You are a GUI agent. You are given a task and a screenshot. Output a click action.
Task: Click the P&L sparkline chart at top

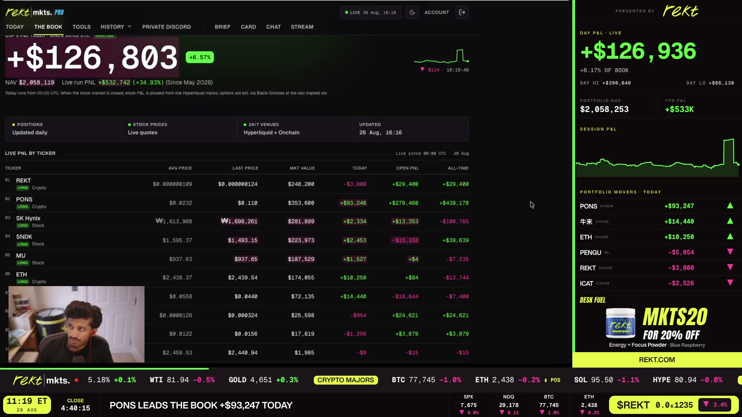[441, 56]
